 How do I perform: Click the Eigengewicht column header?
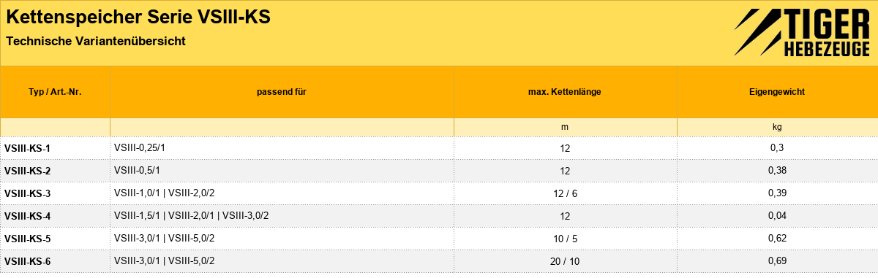[x=778, y=93]
